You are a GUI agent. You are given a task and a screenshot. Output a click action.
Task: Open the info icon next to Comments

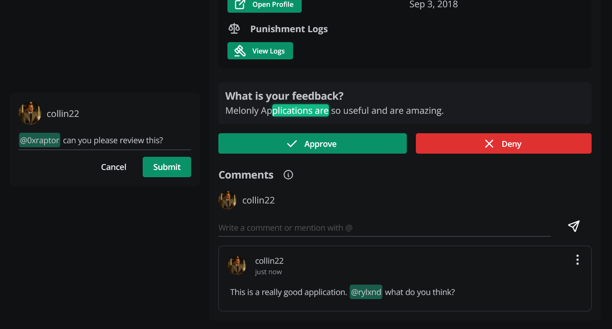(288, 174)
